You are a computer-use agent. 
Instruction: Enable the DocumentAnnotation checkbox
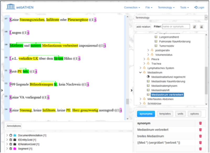pyautogui.click(x=11, y=135)
